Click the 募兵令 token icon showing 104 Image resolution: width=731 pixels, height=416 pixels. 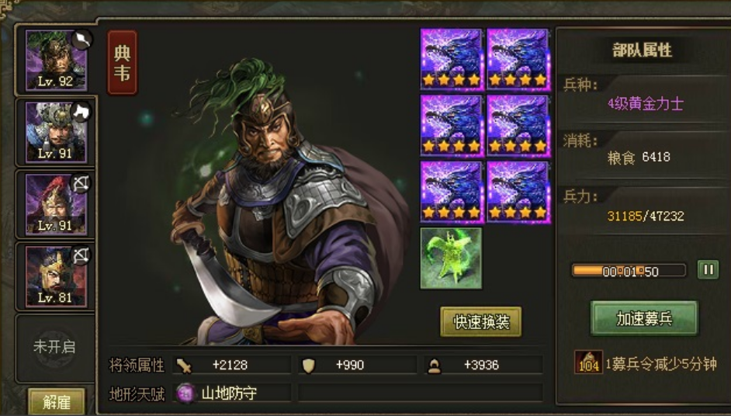588,362
